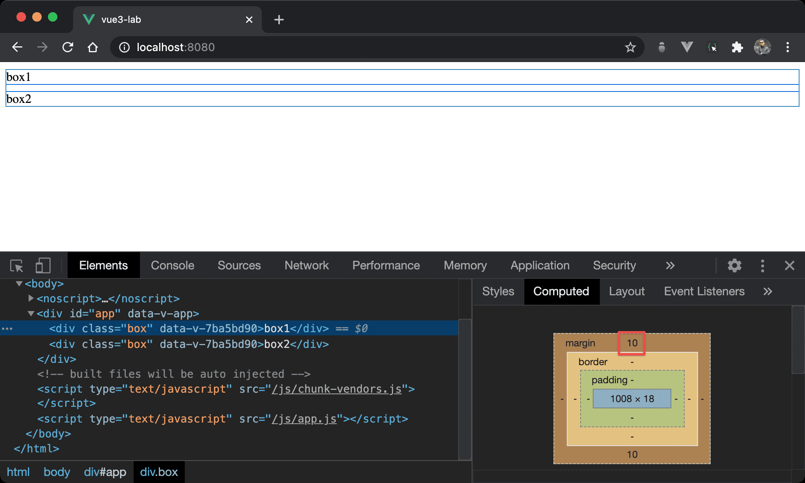This screenshot has height=483, width=805.
Task: Click the Vue devtools extension icon
Action: point(687,47)
